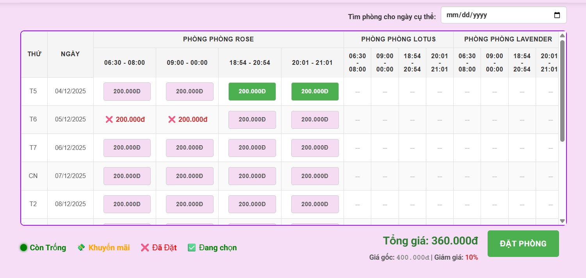Select Rose 06:30 - 08:00 slot on 04/12/2025
Image resolution: width=586 pixels, height=278 pixels.
[x=127, y=91]
